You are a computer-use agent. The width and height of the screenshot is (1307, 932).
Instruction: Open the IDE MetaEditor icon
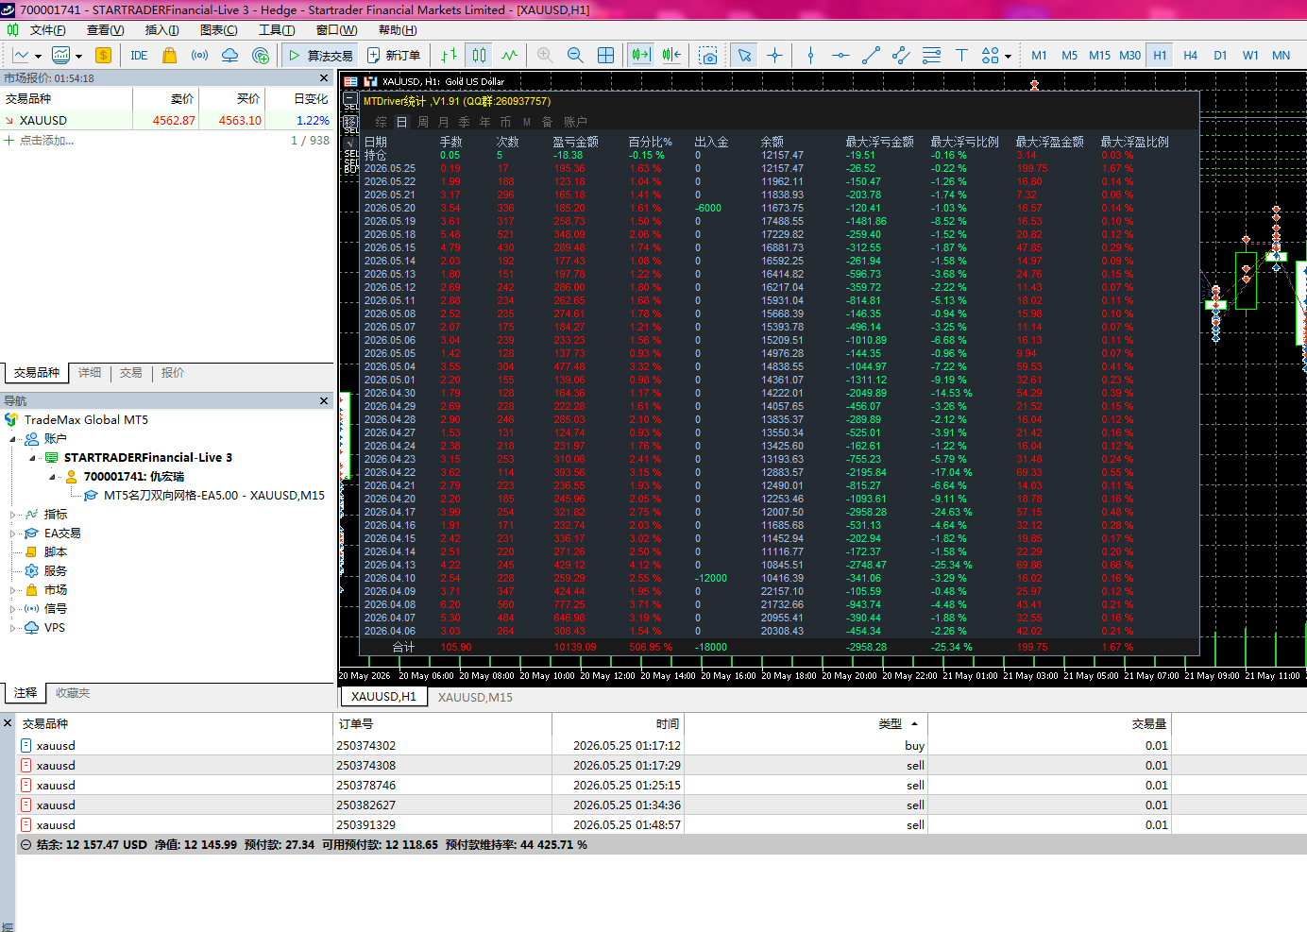pyautogui.click(x=139, y=55)
